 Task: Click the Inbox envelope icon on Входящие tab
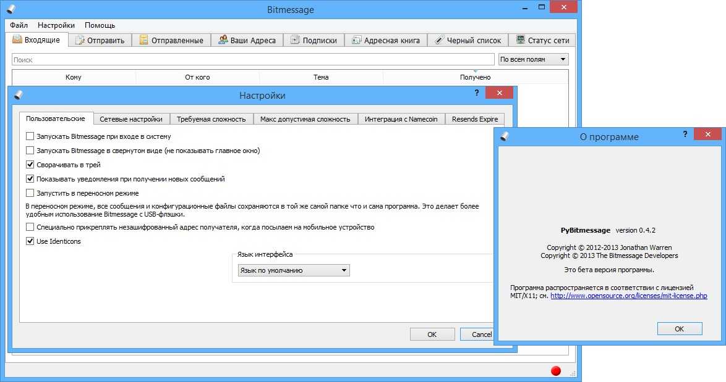click(x=18, y=40)
